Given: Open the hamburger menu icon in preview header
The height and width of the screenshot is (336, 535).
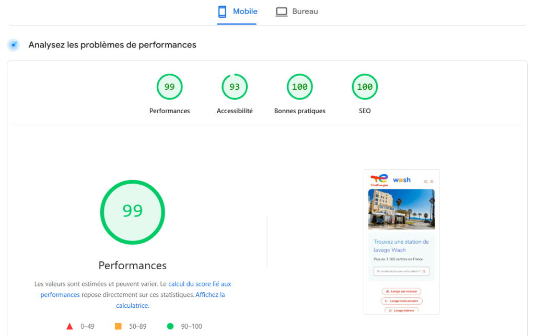Looking at the screenshot, I should [432, 182].
